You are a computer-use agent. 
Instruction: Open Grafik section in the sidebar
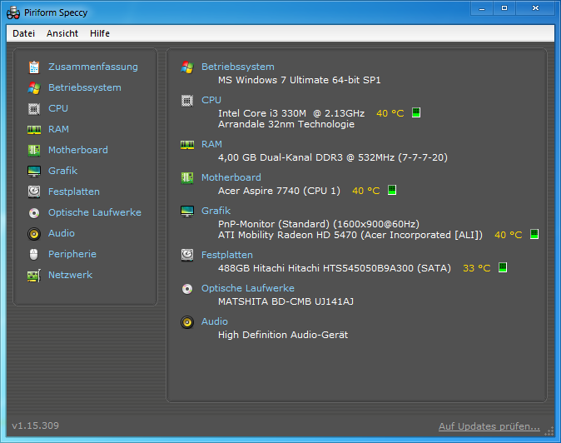pyautogui.click(x=62, y=171)
